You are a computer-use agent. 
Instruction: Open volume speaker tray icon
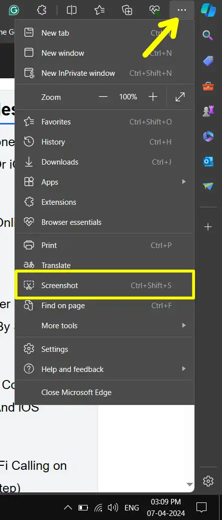pyautogui.click(x=113, y=507)
